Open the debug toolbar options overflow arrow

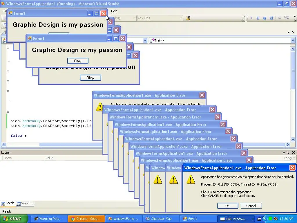tap(295, 18)
